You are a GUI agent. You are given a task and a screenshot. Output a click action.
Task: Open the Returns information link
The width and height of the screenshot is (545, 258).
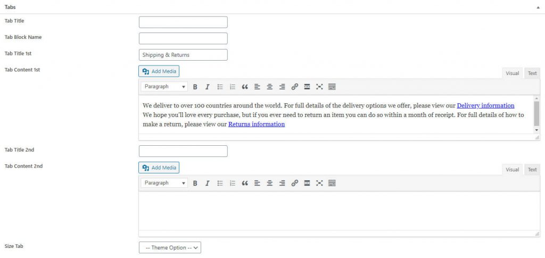(x=257, y=124)
